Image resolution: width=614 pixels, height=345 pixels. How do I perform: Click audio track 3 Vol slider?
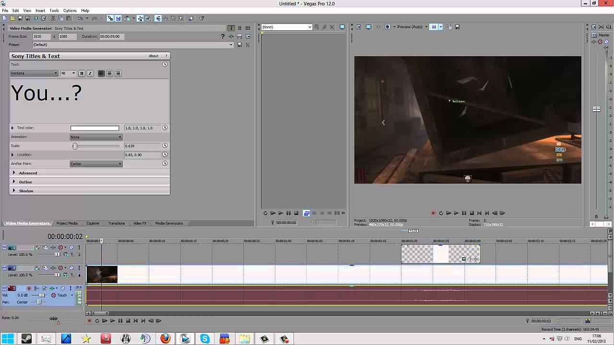click(41, 295)
